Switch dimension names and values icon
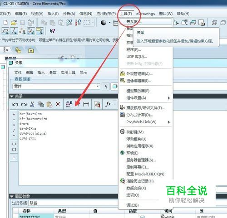Viewport: 227px width, 218px height. 69,104
